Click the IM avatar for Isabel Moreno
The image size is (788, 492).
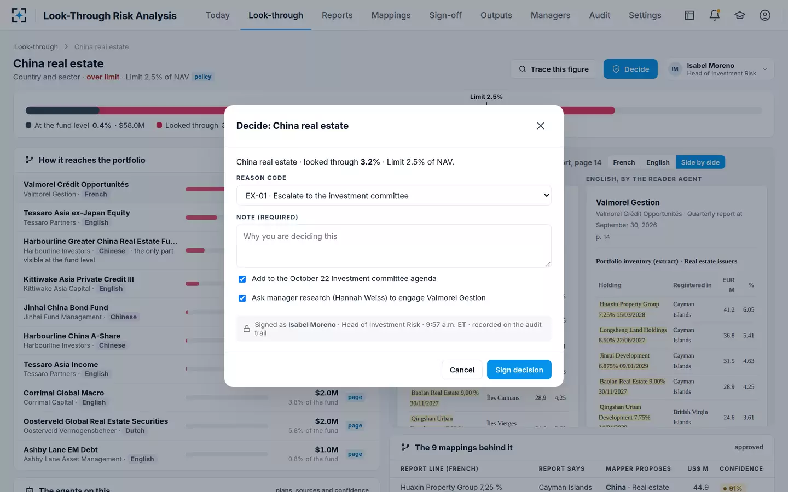point(675,69)
